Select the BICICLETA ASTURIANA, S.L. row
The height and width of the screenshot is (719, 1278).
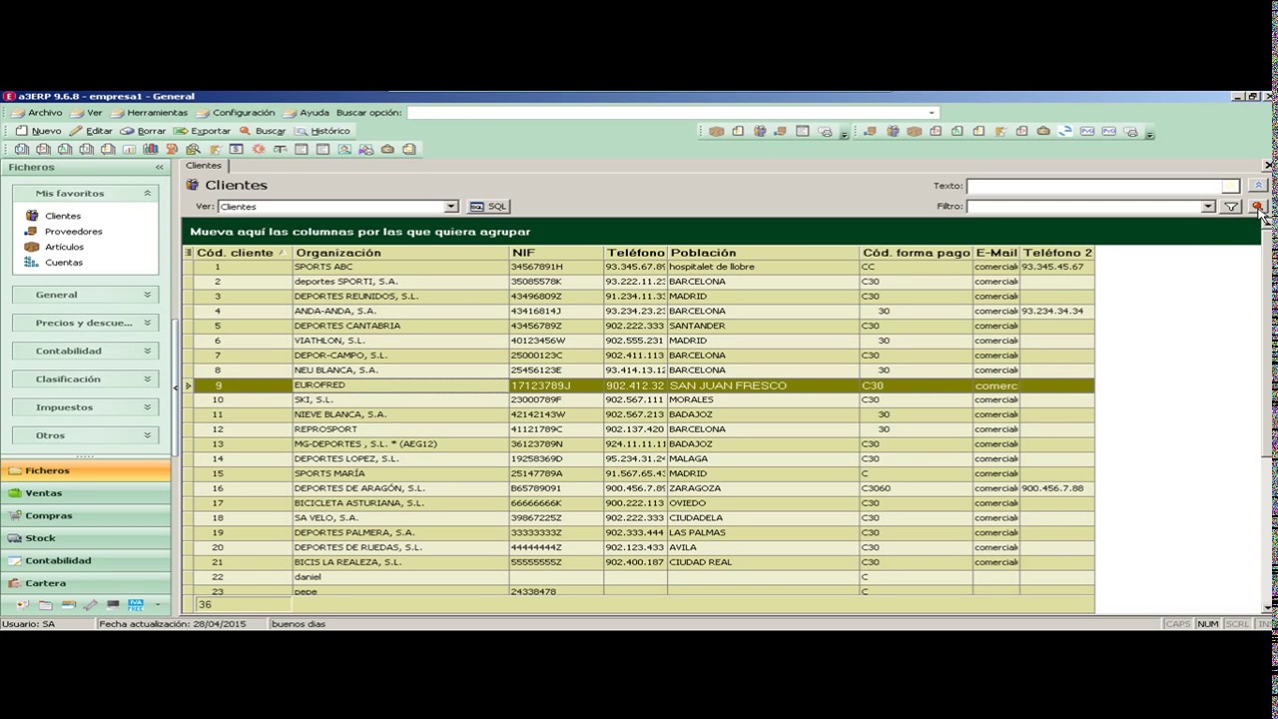[639, 503]
